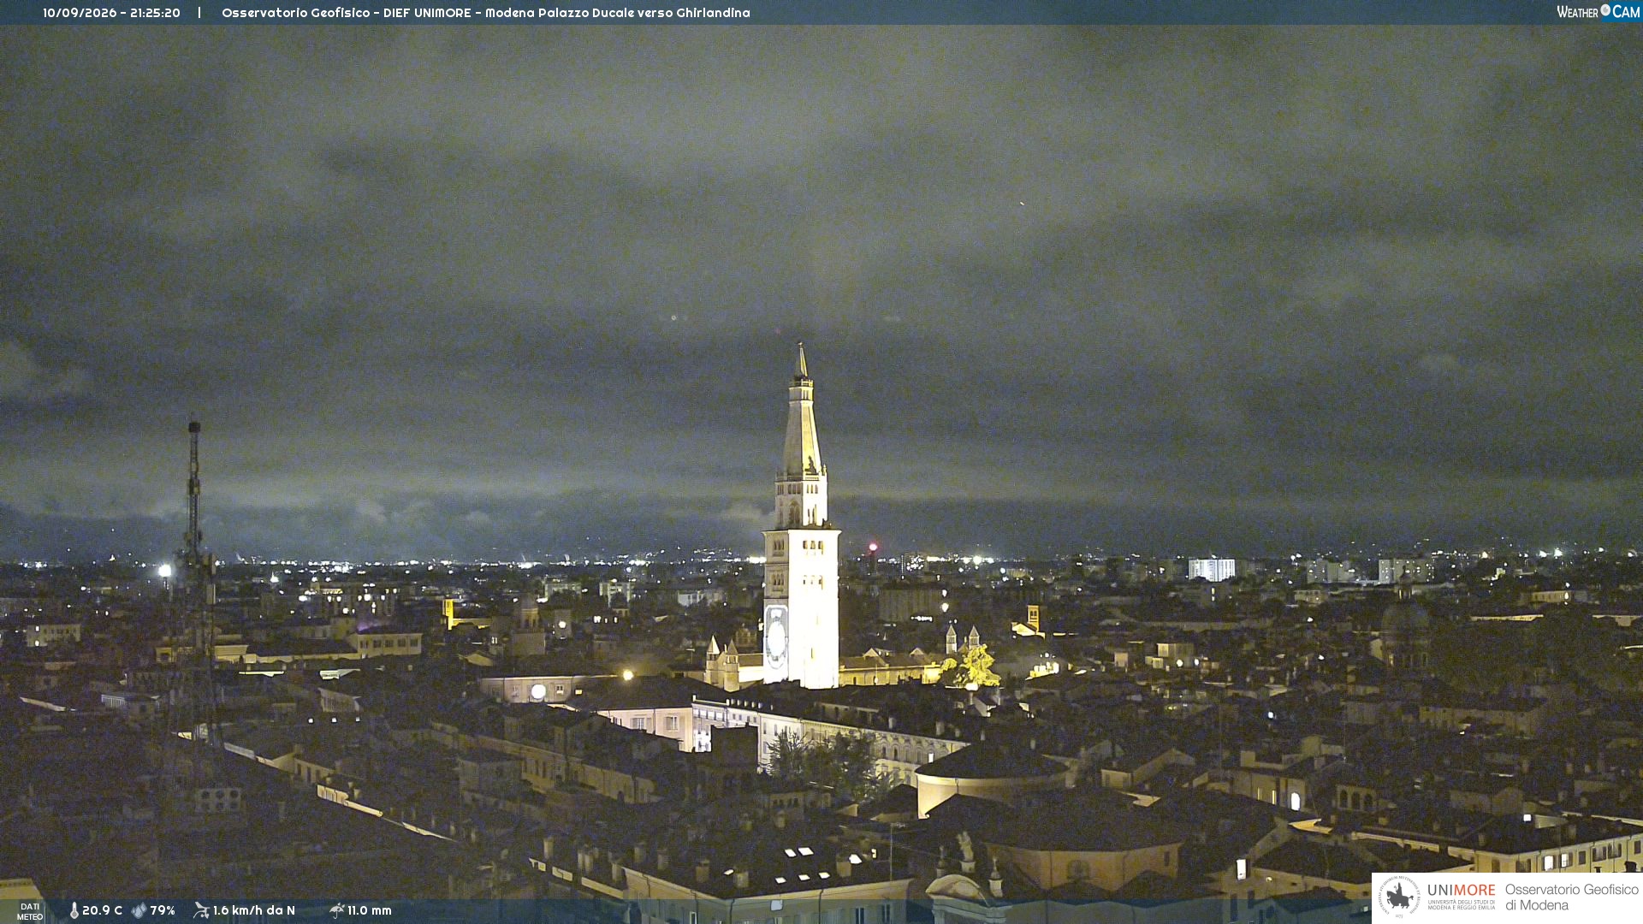Click the humidity water droplets icon
Viewport: 1643px width, 924px height.
point(139,910)
